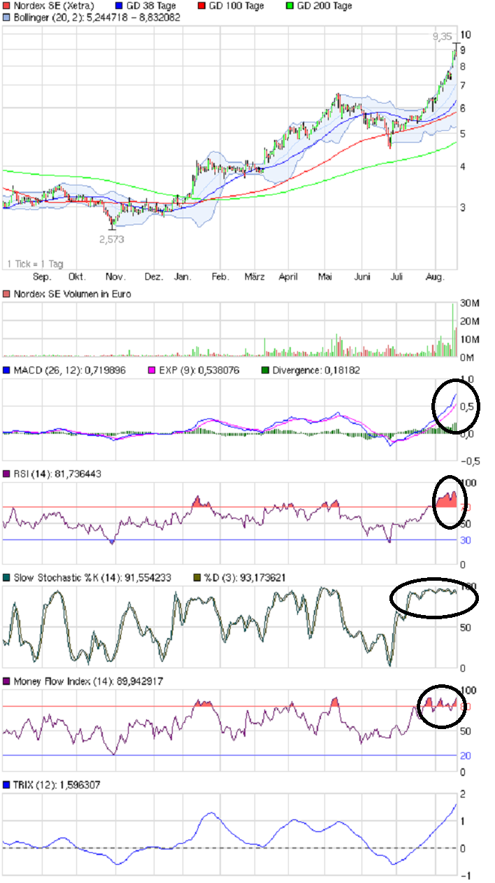The width and height of the screenshot is (495, 883).
Task: Click the Feb. month label on time axis
Action: click(x=221, y=277)
